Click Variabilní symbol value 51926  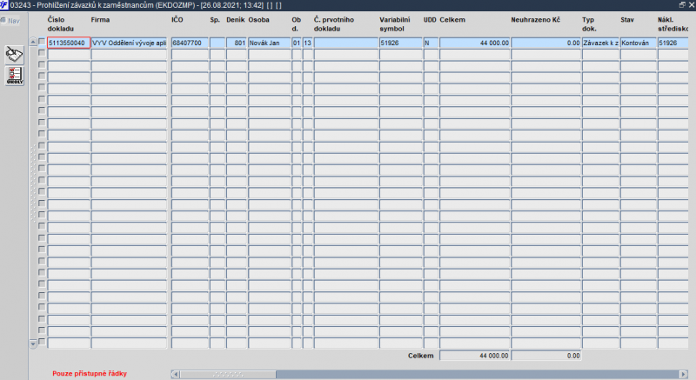click(401, 43)
